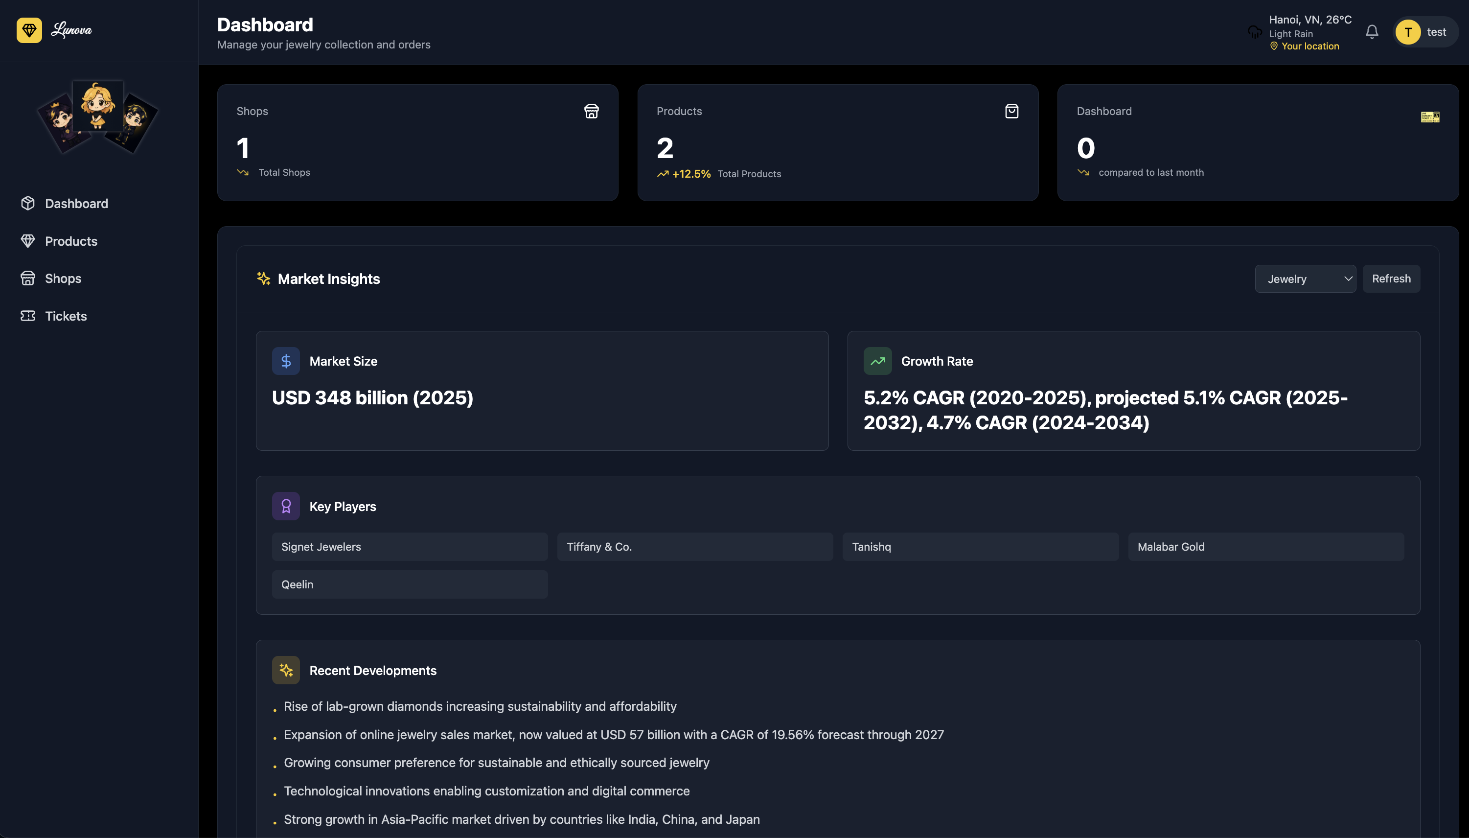Click the Your location link
Screen dimensions: 1469x838
[x=1309, y=46]
